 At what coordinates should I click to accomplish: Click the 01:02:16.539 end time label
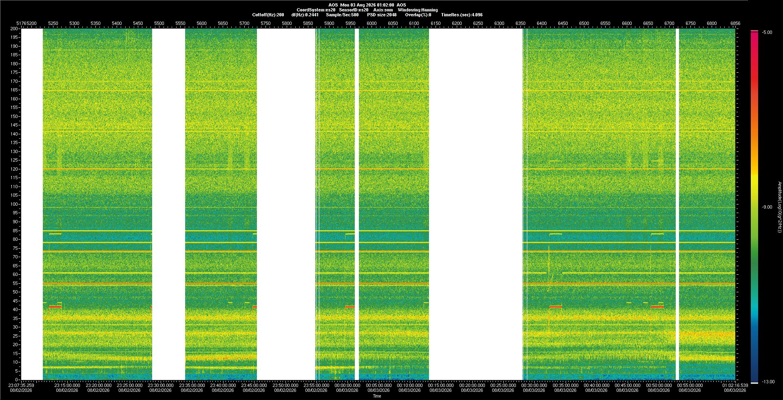pyautogui.click(x=735, y=385)
